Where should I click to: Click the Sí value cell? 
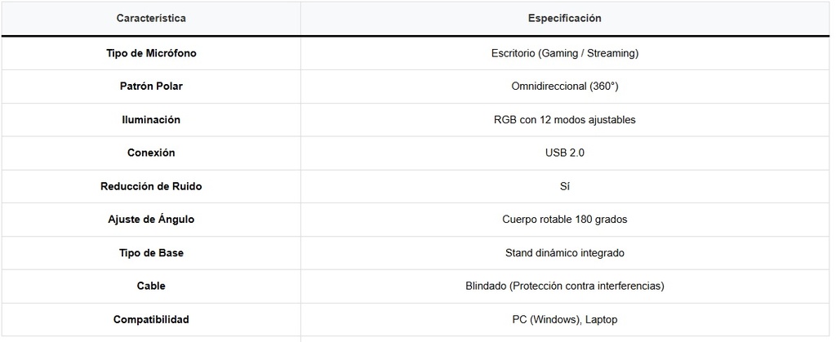click(564, 186)
